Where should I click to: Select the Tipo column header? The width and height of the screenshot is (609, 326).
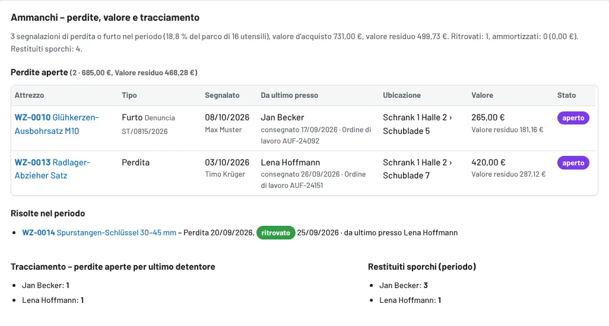(x=129, y=95)
